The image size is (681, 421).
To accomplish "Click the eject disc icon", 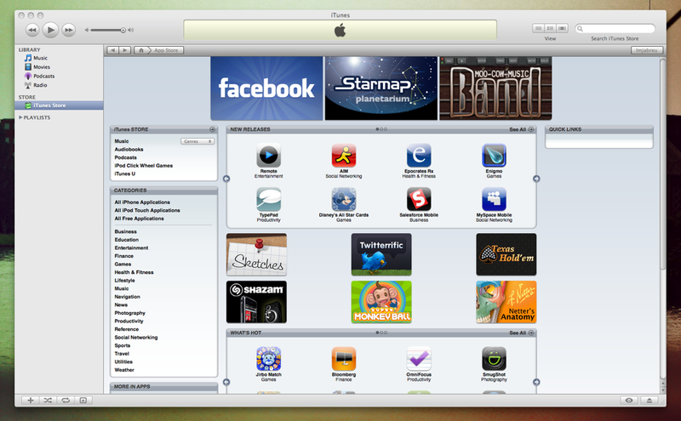I will point(649,401).
